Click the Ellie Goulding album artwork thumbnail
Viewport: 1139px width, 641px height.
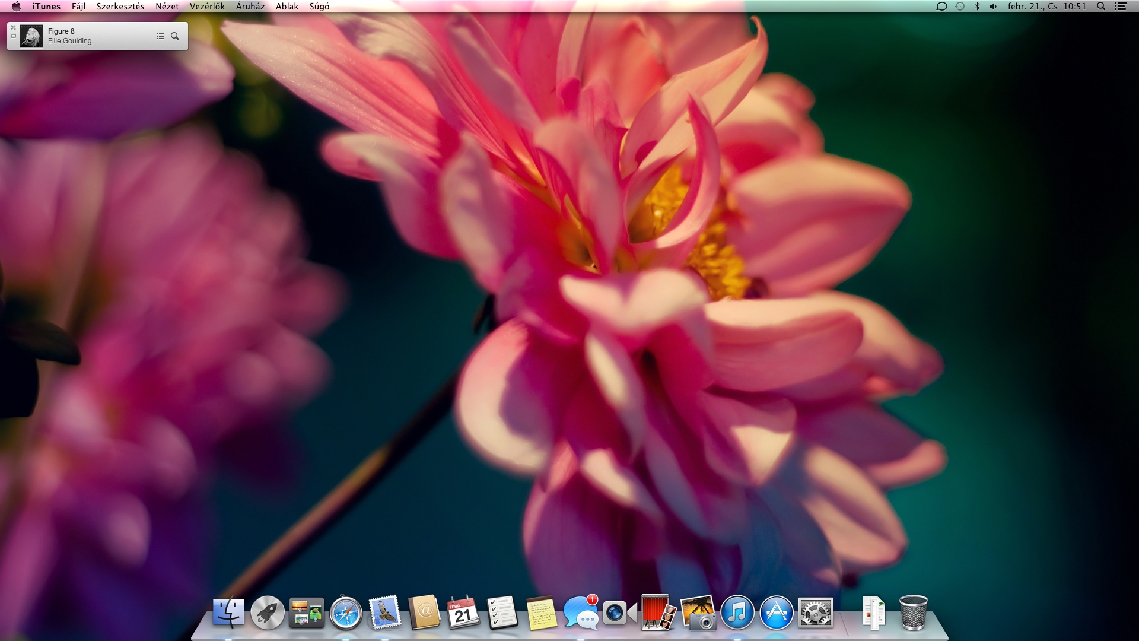pyautogui.click(x=31, y=36)
